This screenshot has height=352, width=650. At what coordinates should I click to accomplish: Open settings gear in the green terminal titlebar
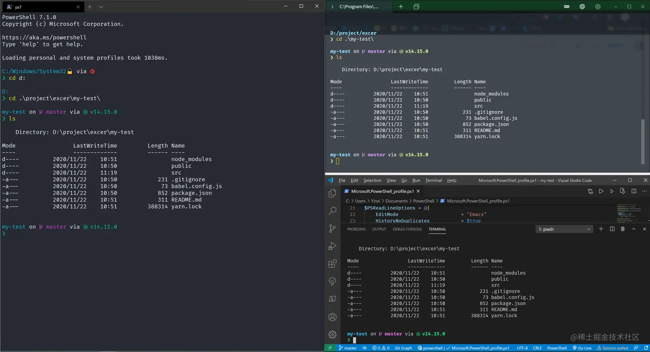pos(598,7)
